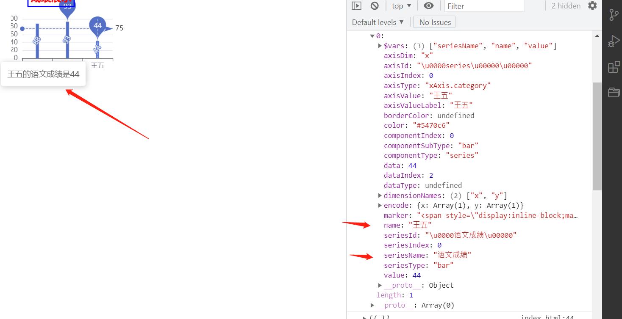
Task: Show the 2 hidden messages label
Action: [x=566, y=6]
